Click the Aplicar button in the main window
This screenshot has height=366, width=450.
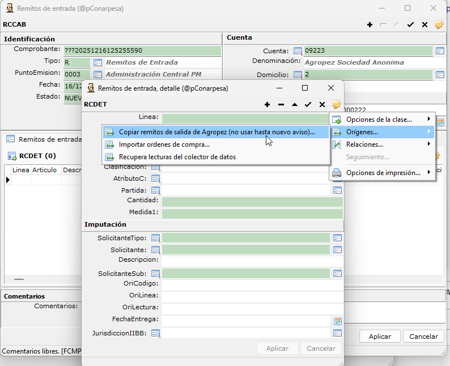(380, 336)
